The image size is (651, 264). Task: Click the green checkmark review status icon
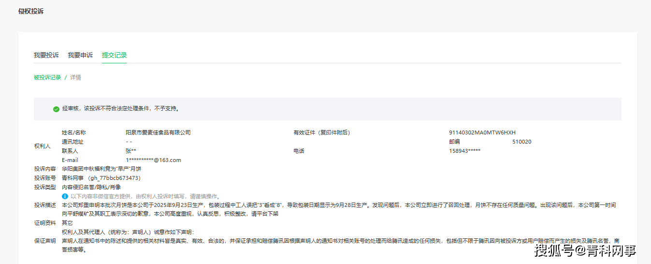pyautogui.click(x=56, y=109)
